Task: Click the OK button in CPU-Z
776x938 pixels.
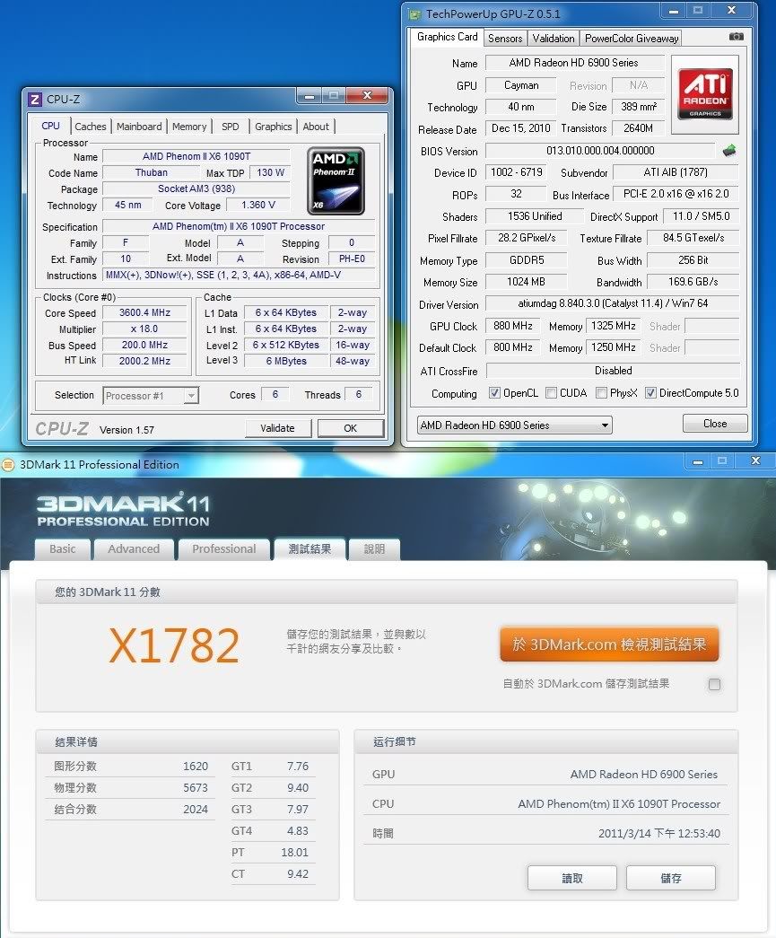Action: pyautogui.click(x=351, y=428)
